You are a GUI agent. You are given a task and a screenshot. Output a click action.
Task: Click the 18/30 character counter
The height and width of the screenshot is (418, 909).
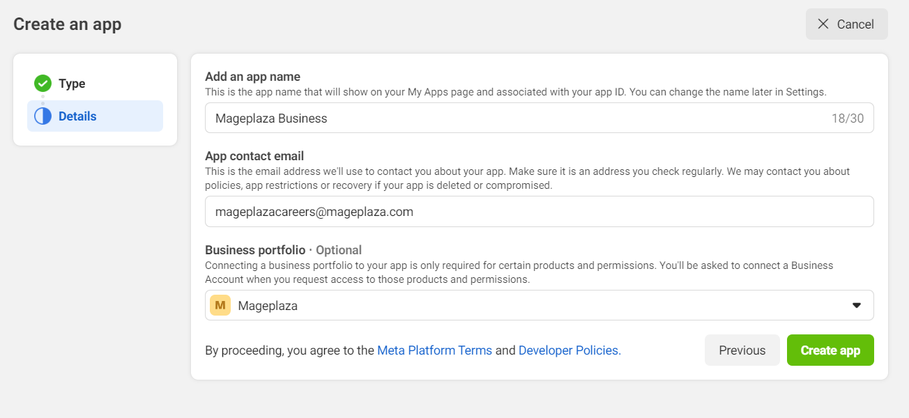click(847, 118)
